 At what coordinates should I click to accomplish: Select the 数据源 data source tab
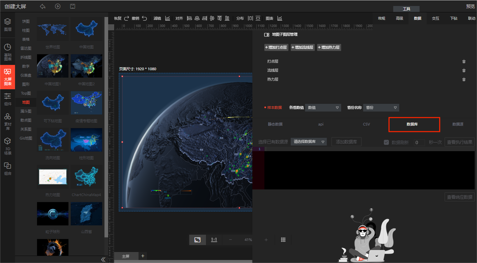pyautogui.click(x=458, y=124)
